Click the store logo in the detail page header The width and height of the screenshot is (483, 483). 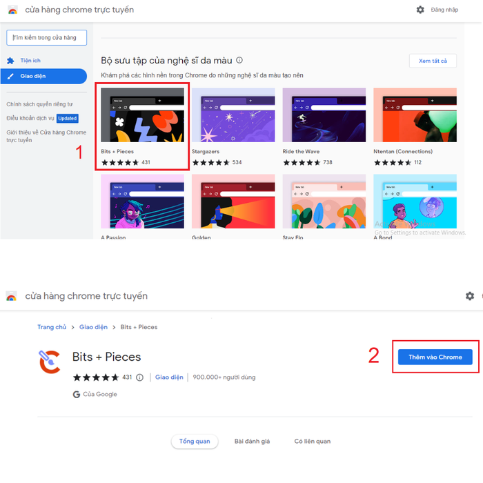[12, 296]
